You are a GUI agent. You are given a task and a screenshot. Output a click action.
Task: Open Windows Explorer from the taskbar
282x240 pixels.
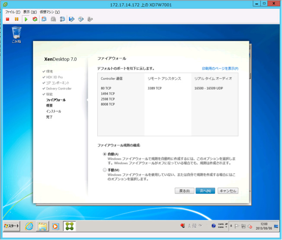42,226
